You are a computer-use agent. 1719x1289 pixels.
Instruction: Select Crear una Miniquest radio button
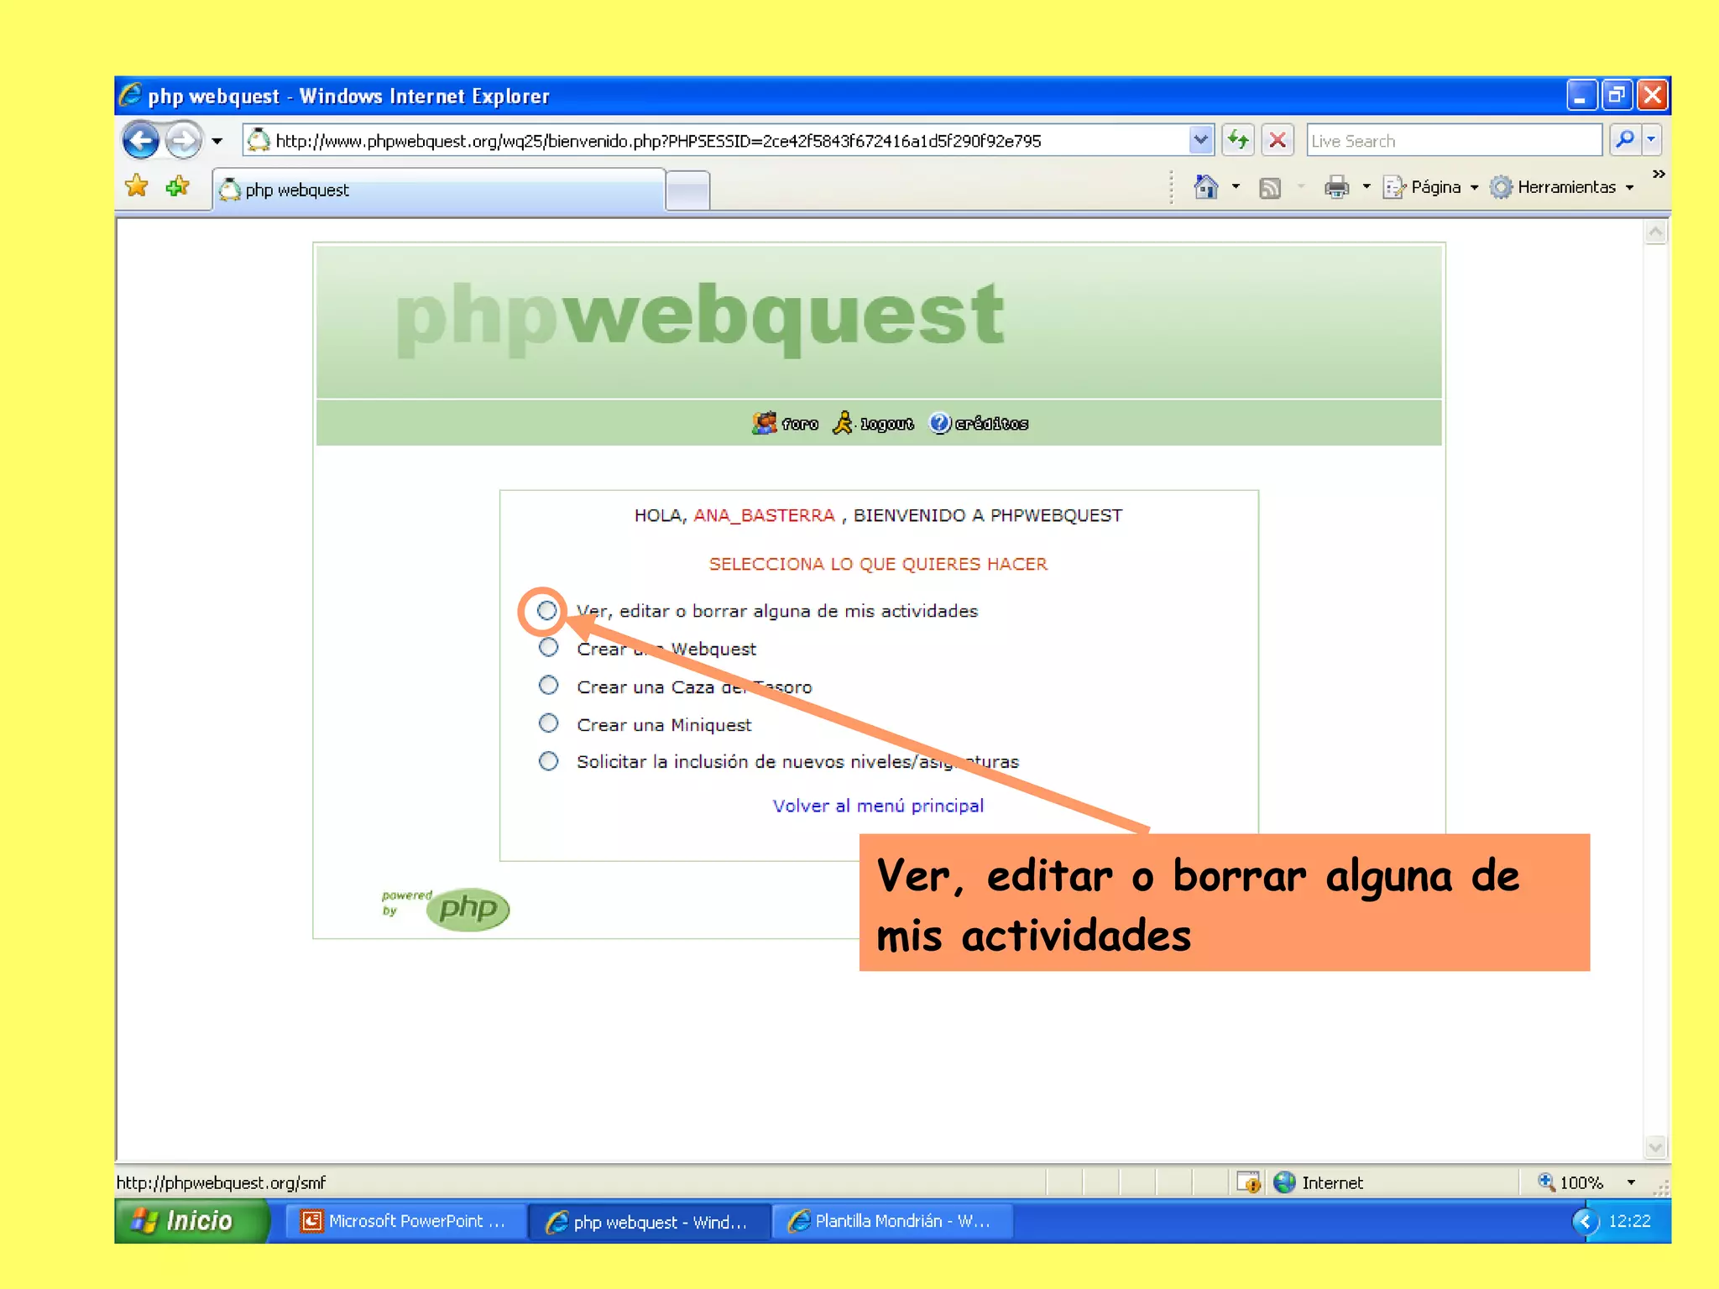point(548,723)
